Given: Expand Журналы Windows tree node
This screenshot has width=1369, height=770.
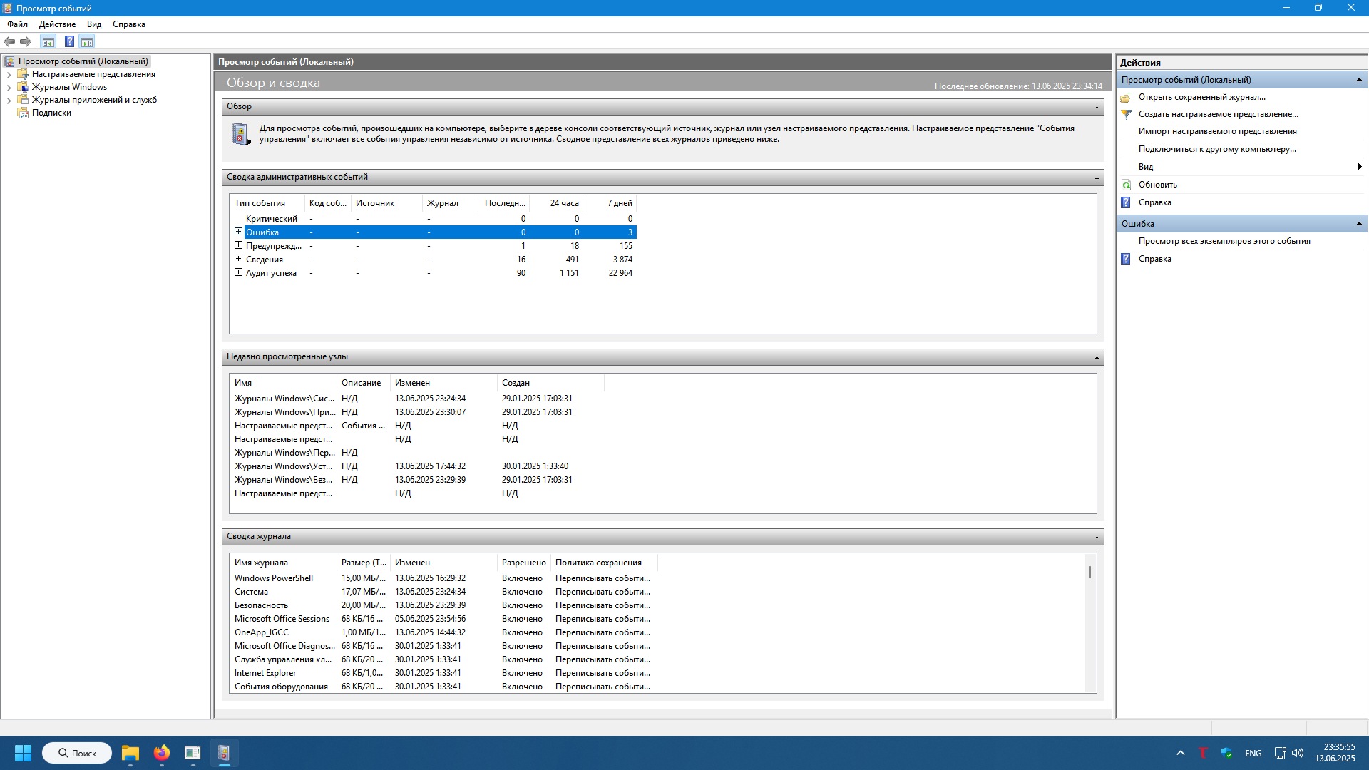Looking at the screenshot, I should point(9,87).
